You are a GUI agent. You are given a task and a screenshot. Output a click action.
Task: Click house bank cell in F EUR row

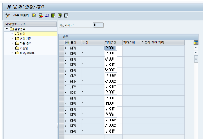pyautogui.click(x=113, y=82)
